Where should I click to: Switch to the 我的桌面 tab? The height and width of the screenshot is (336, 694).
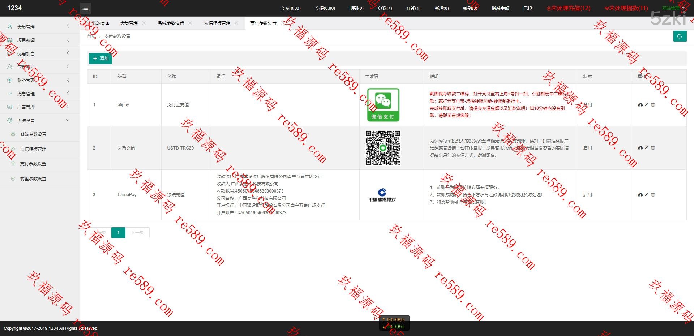(x=100, y=23)
